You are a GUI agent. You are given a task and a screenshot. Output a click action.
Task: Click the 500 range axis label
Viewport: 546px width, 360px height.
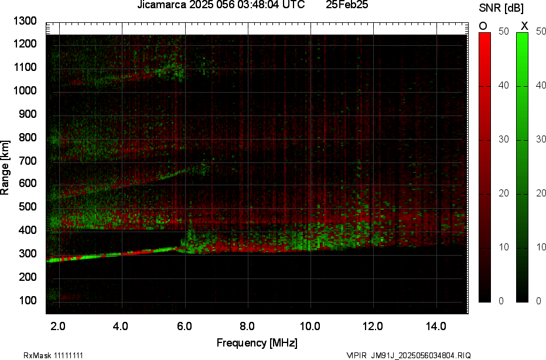[x=28, y=206]
